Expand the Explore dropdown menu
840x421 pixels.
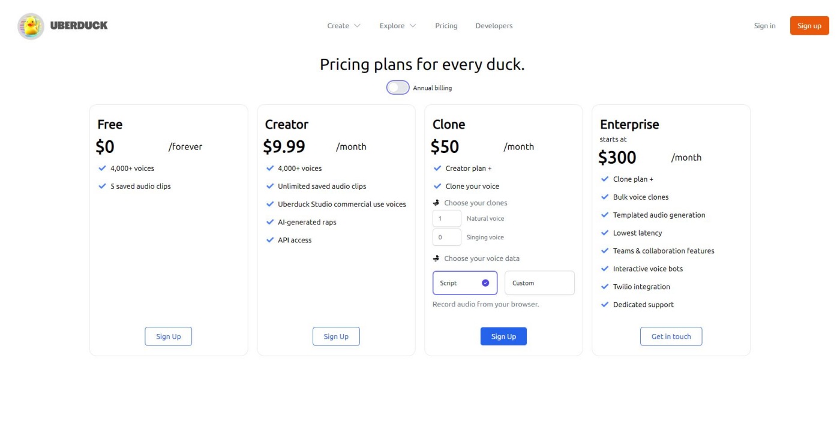tap(397, 26)
